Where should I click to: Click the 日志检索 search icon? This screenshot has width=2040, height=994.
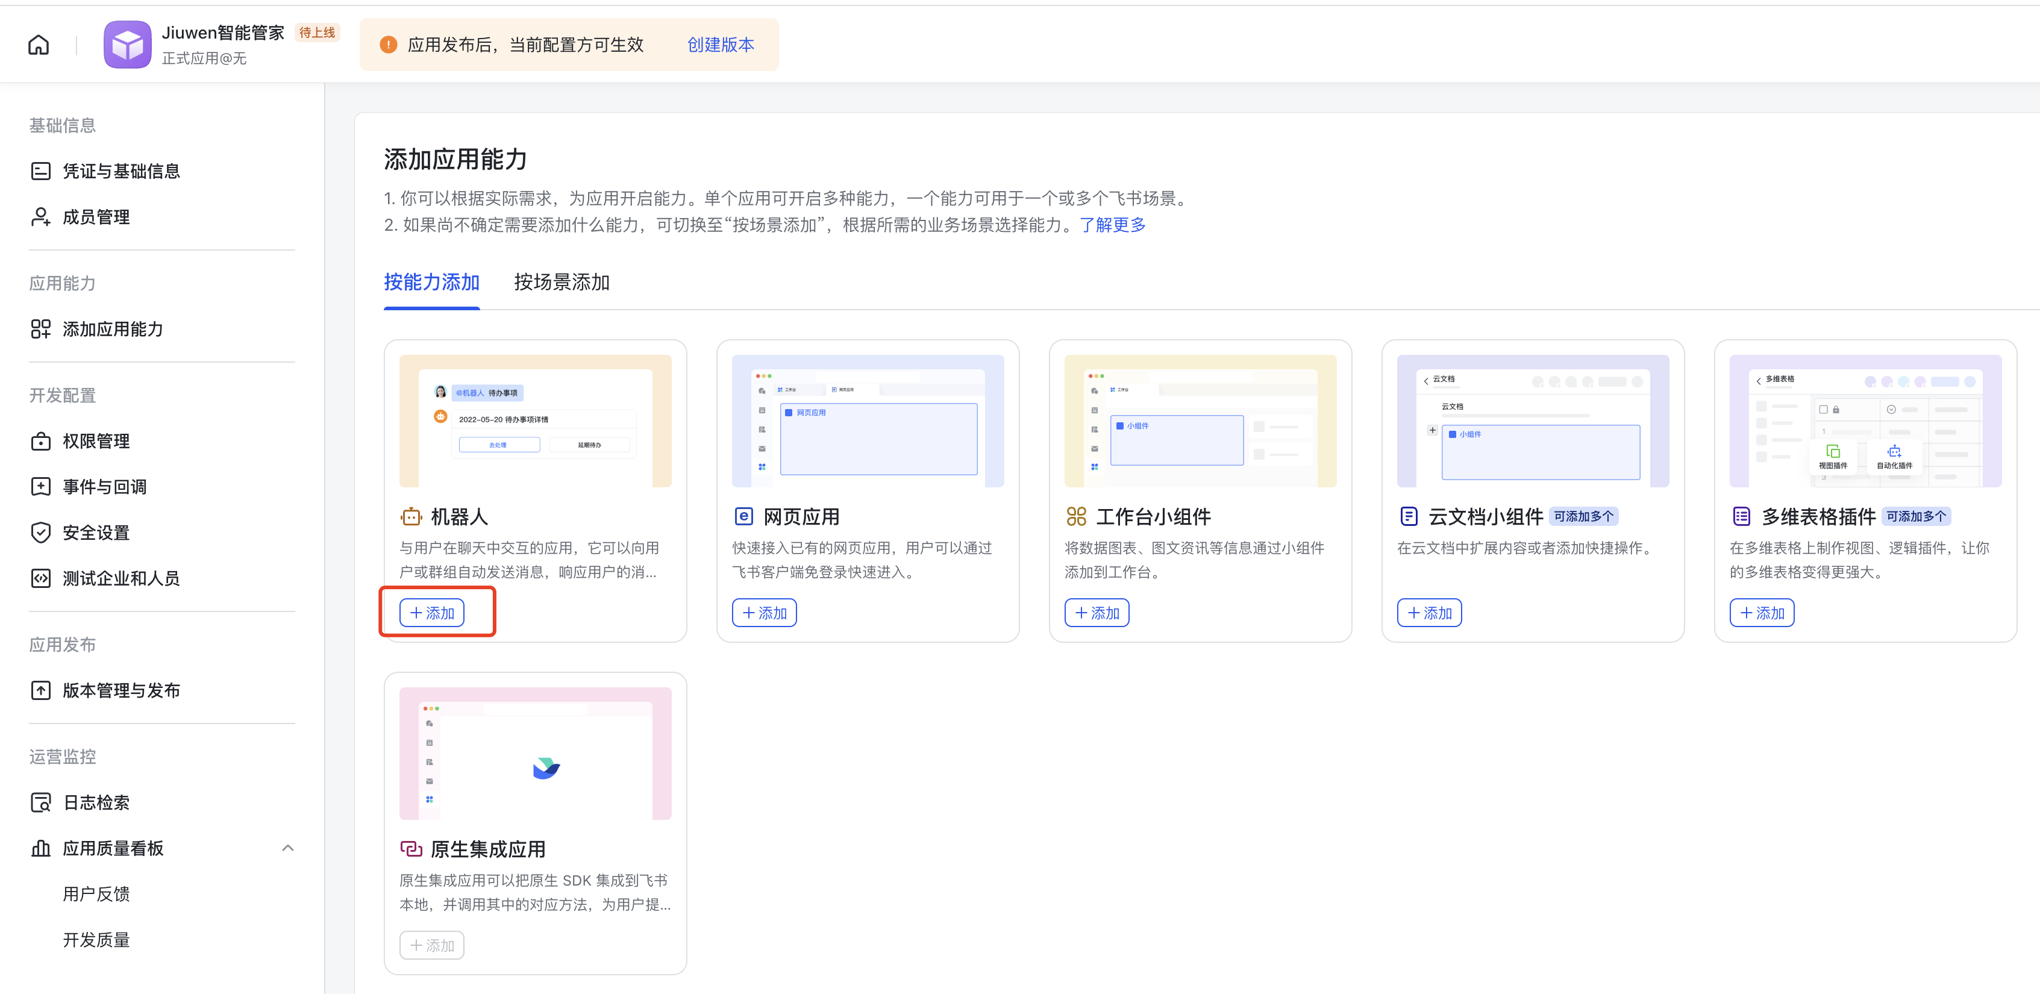40,802
